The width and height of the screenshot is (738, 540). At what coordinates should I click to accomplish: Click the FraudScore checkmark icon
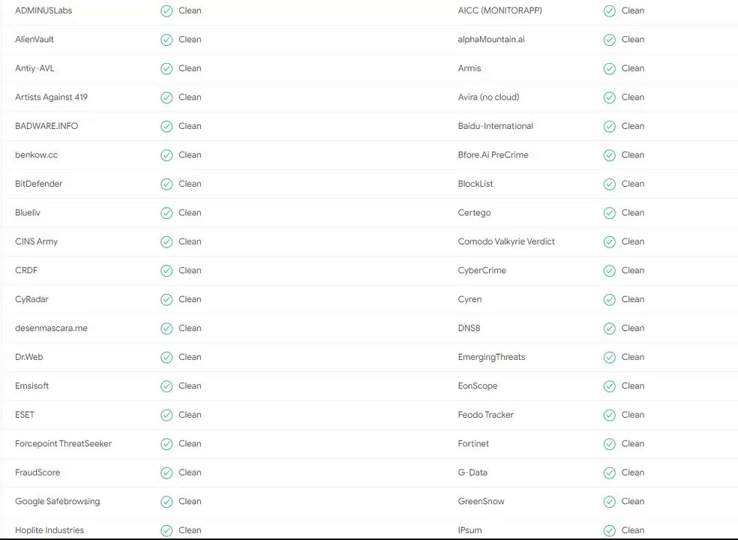coord(166,472)
